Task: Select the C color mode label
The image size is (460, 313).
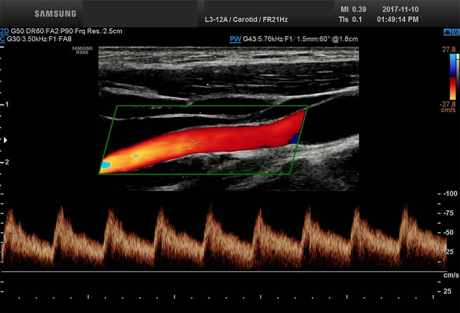Action: pos(3,39)
